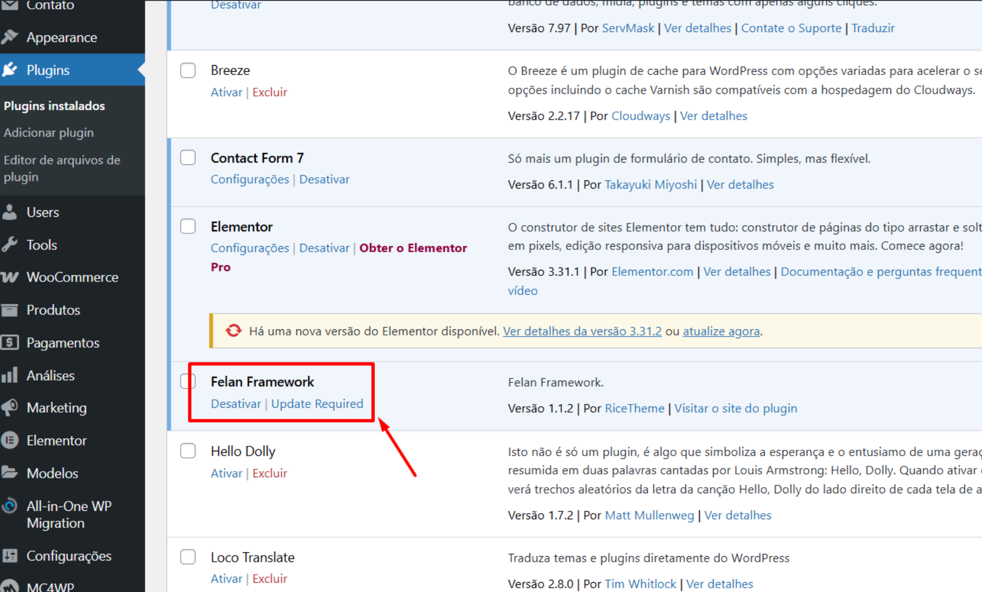Click the ServMask author link
982x592 pixels.
click(628, 28)
